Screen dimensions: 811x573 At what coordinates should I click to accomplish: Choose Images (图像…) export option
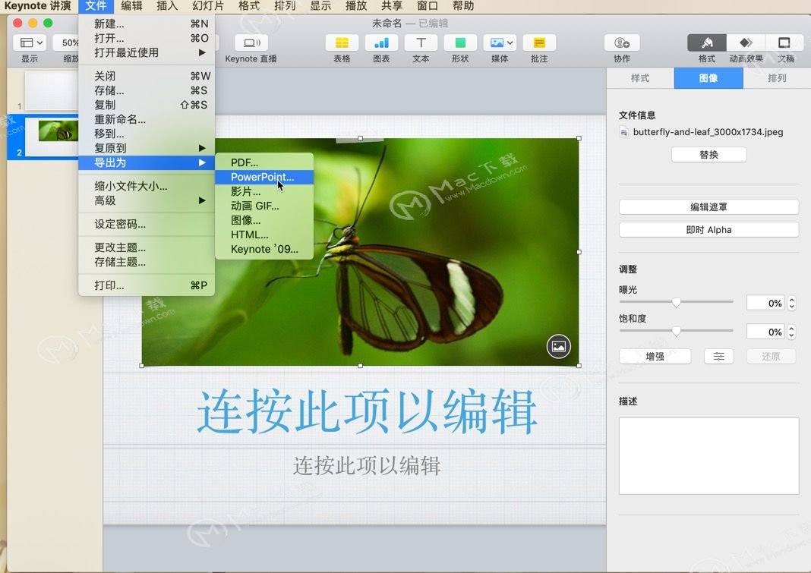pyautogui.click(x=263, y=220)
